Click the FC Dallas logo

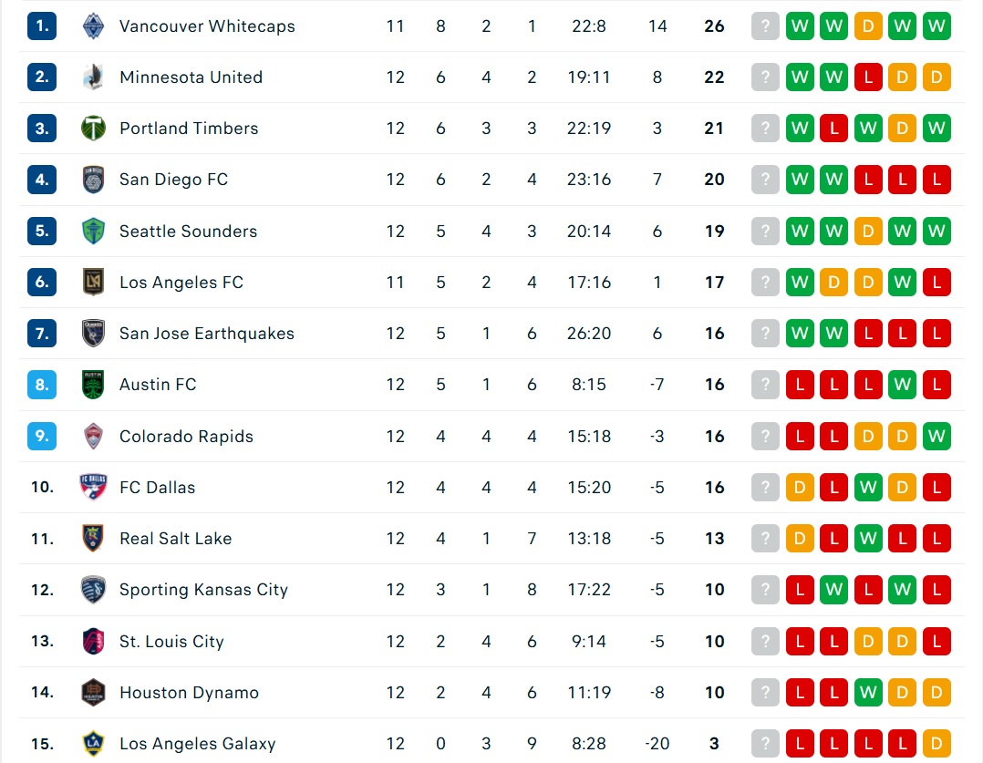click(93, 487)
